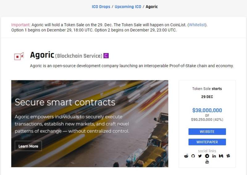Open the Medium social link
The height and width of the screenshot is (175, 247).
click(x=221, y=156)
